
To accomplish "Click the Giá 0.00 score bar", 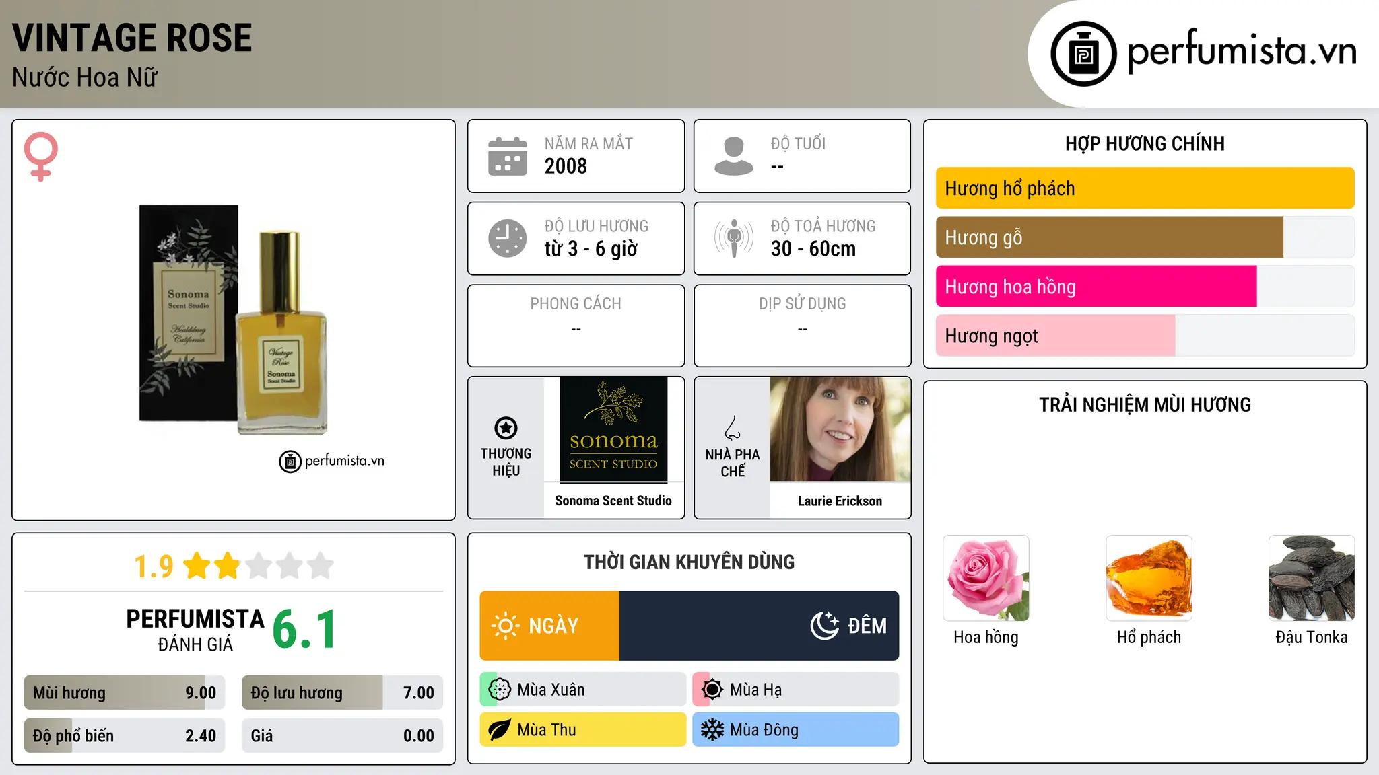I will click(x=342, y=735).
